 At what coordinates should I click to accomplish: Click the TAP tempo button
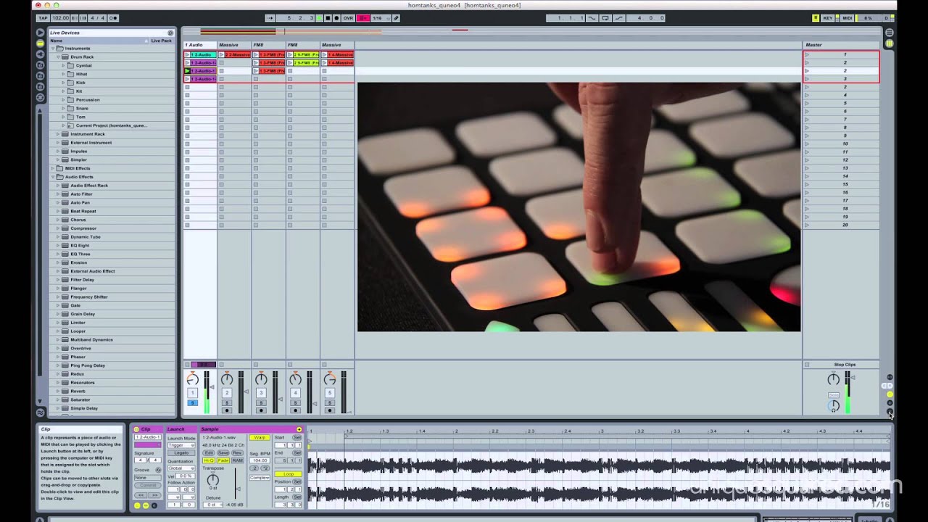coord(43,18)
